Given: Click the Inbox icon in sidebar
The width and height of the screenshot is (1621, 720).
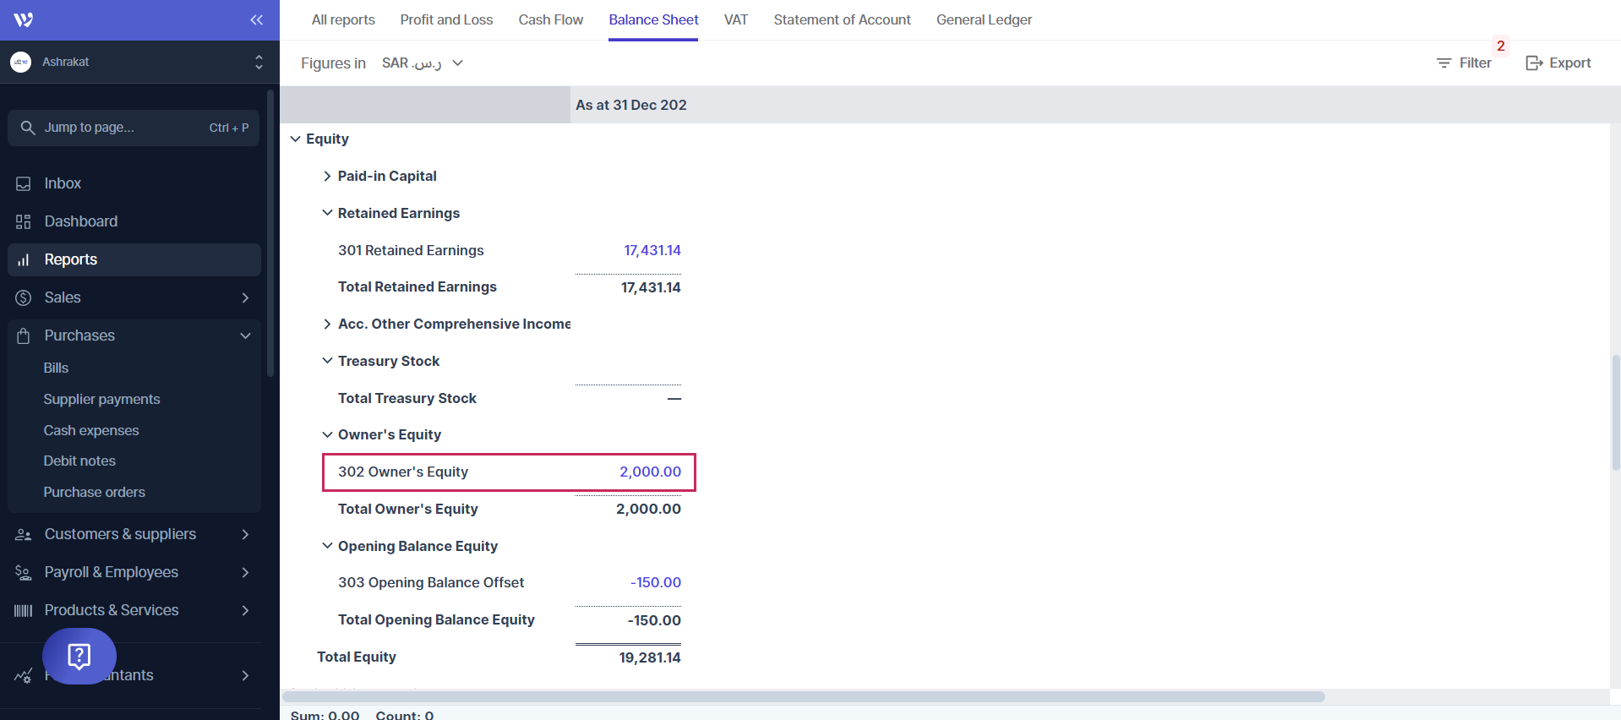Looking at the screenshot, I should pos(24,183).
